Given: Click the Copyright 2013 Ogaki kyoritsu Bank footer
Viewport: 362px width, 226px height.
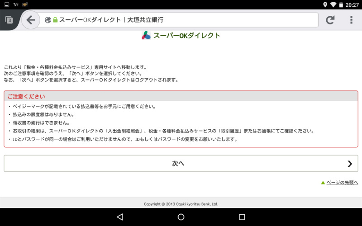Looking at the screenshot, I should tap(181, 204).
